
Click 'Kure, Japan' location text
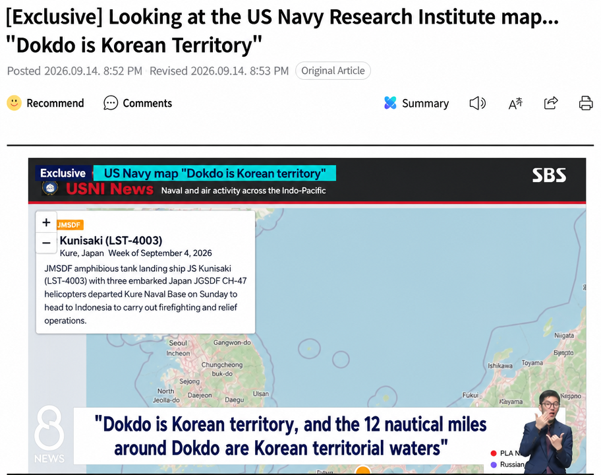click(x=82, y=253)
